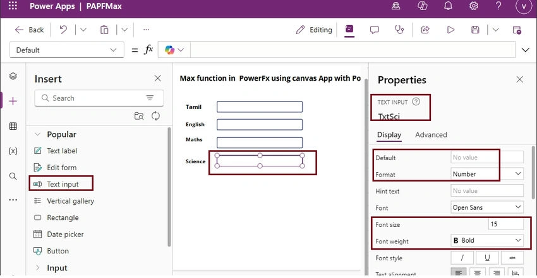Select the Science label on canvas
537x278 pixels.
(196, 161)
